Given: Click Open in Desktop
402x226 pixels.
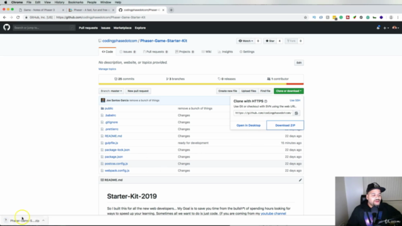Looking at the screenshot, I should [249, 126].
